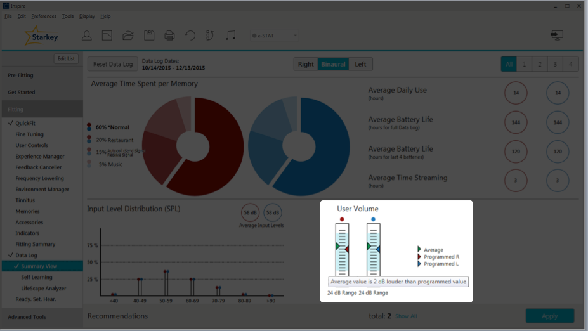Save session with floppy disk icon

(149, 36)
